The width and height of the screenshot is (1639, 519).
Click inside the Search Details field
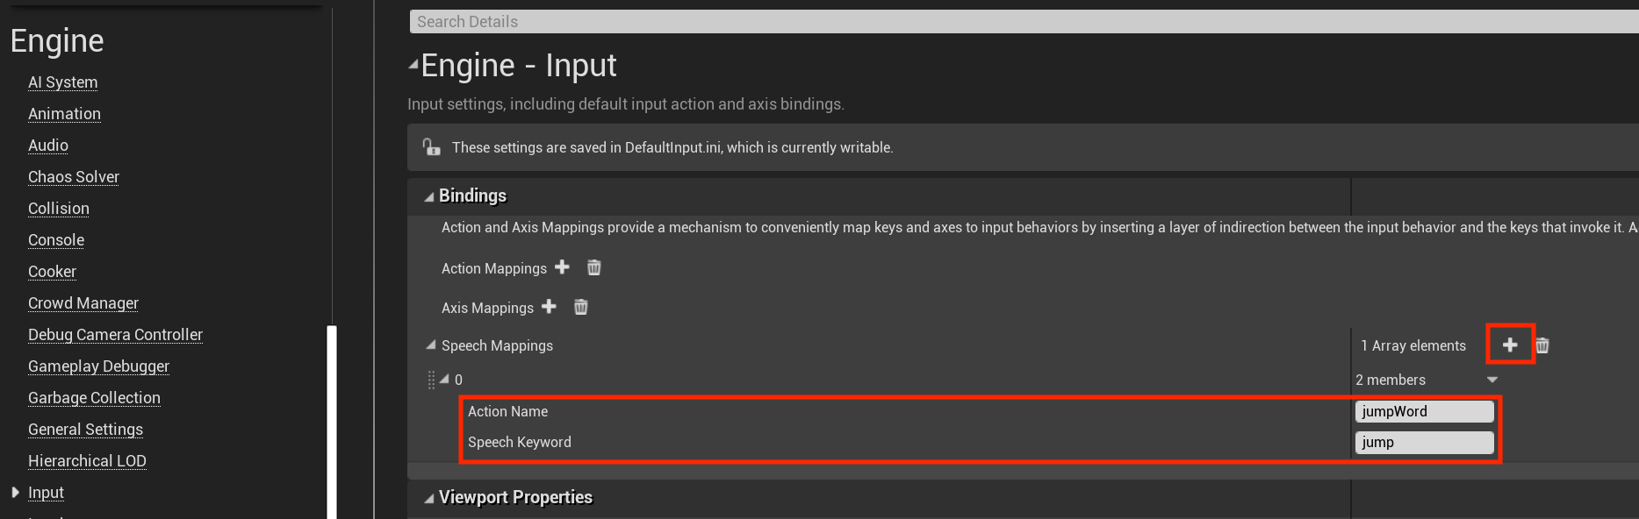(x=615, y=21)
